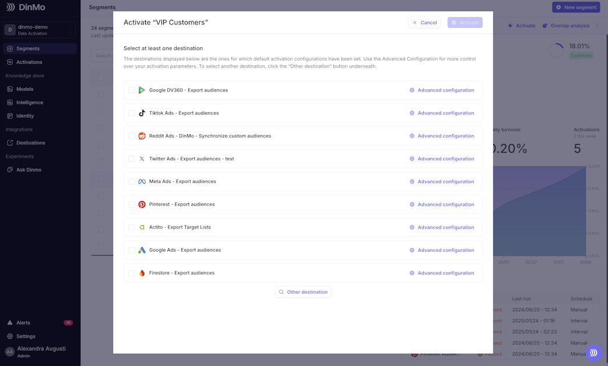Go to Models in the sidebar
The height and width of the screenshot is (366, 608).
pos(40,89)
